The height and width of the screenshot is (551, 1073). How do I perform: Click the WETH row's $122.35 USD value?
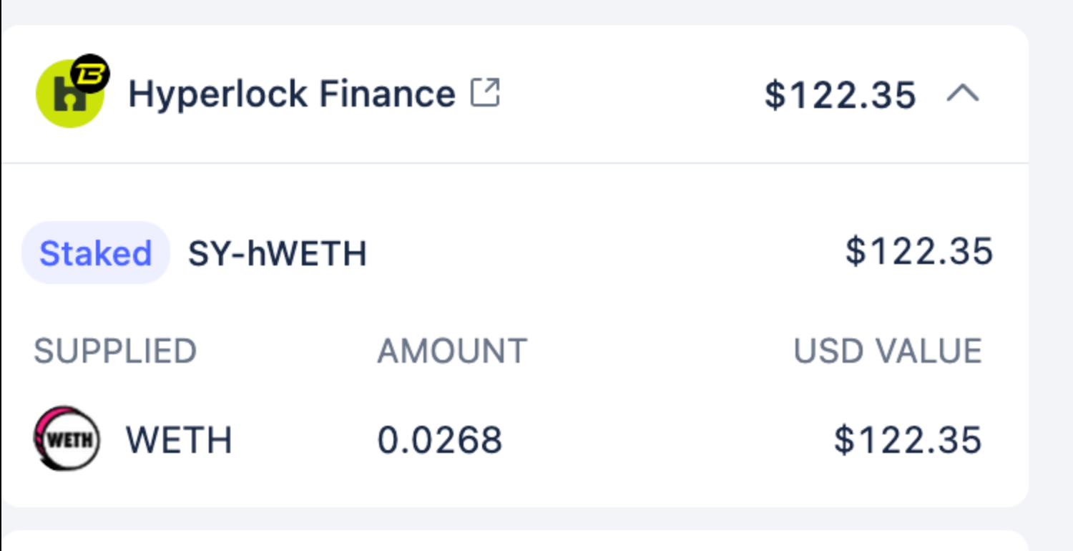(907, 439)
